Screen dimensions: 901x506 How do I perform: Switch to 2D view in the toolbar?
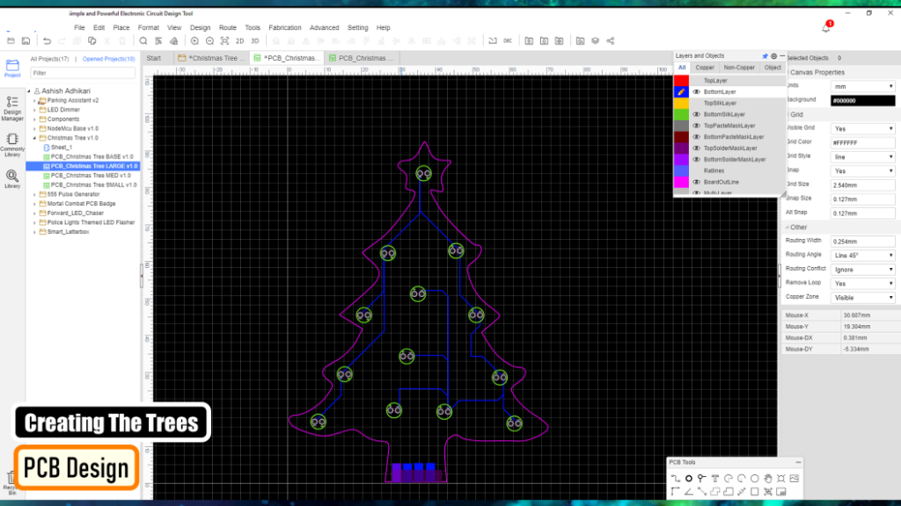click(x=239, y=40)
